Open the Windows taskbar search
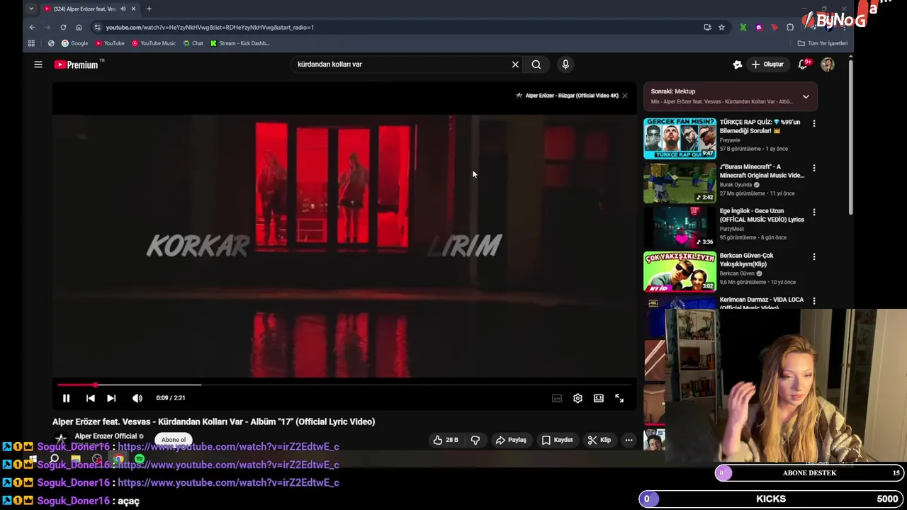Image resolution: width=907 pixels, height=510 pixels. point(55,459)
